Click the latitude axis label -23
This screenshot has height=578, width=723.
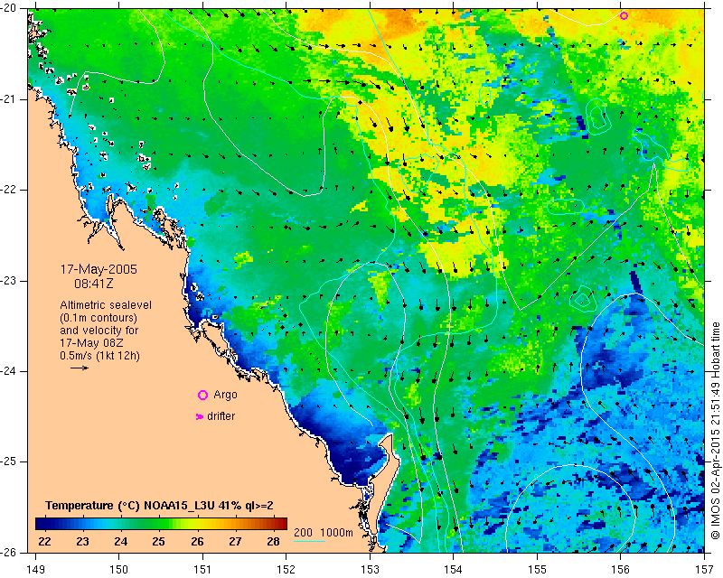[8, 281]
